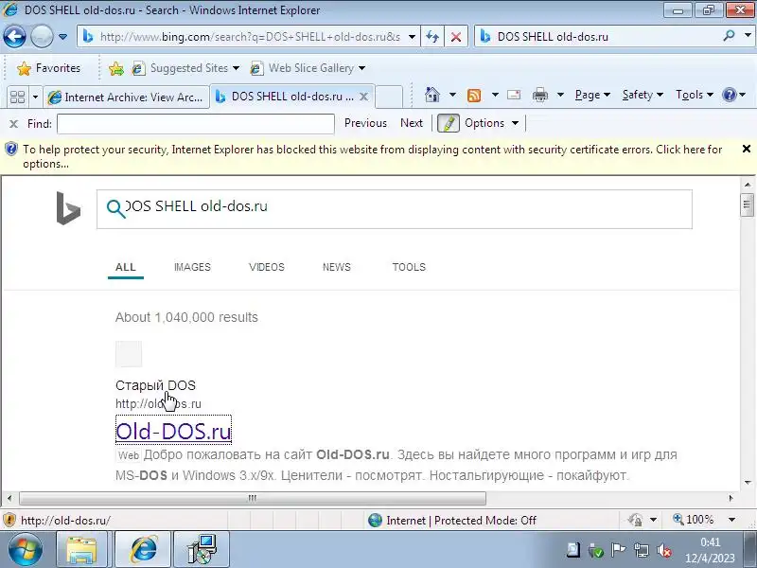757x568 pixels.
Task: Open the recent pages dropdown arrow
Action: (62, 37)
